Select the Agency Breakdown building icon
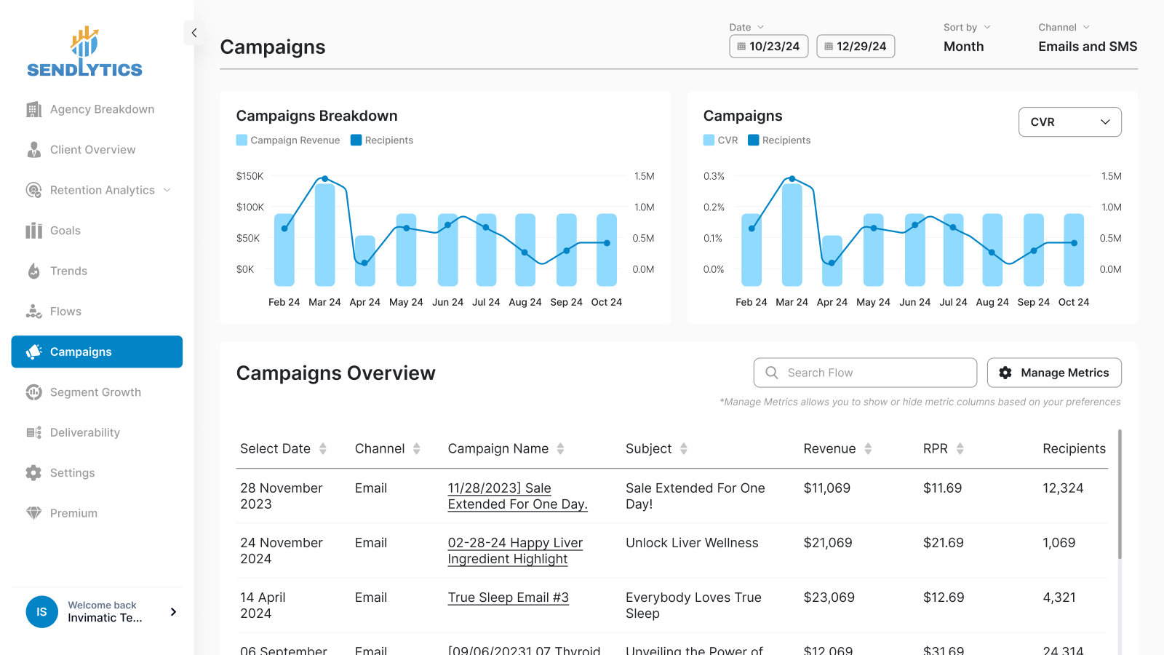1164x655 pixels. coord(33,109)
